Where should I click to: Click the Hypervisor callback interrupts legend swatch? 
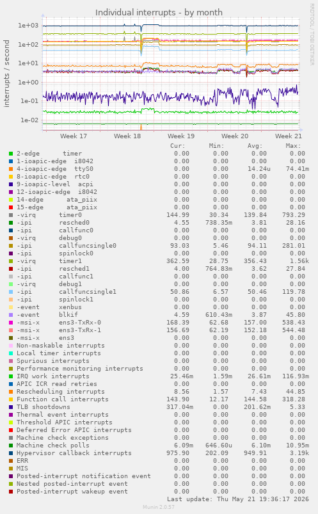tap(11, 453)
